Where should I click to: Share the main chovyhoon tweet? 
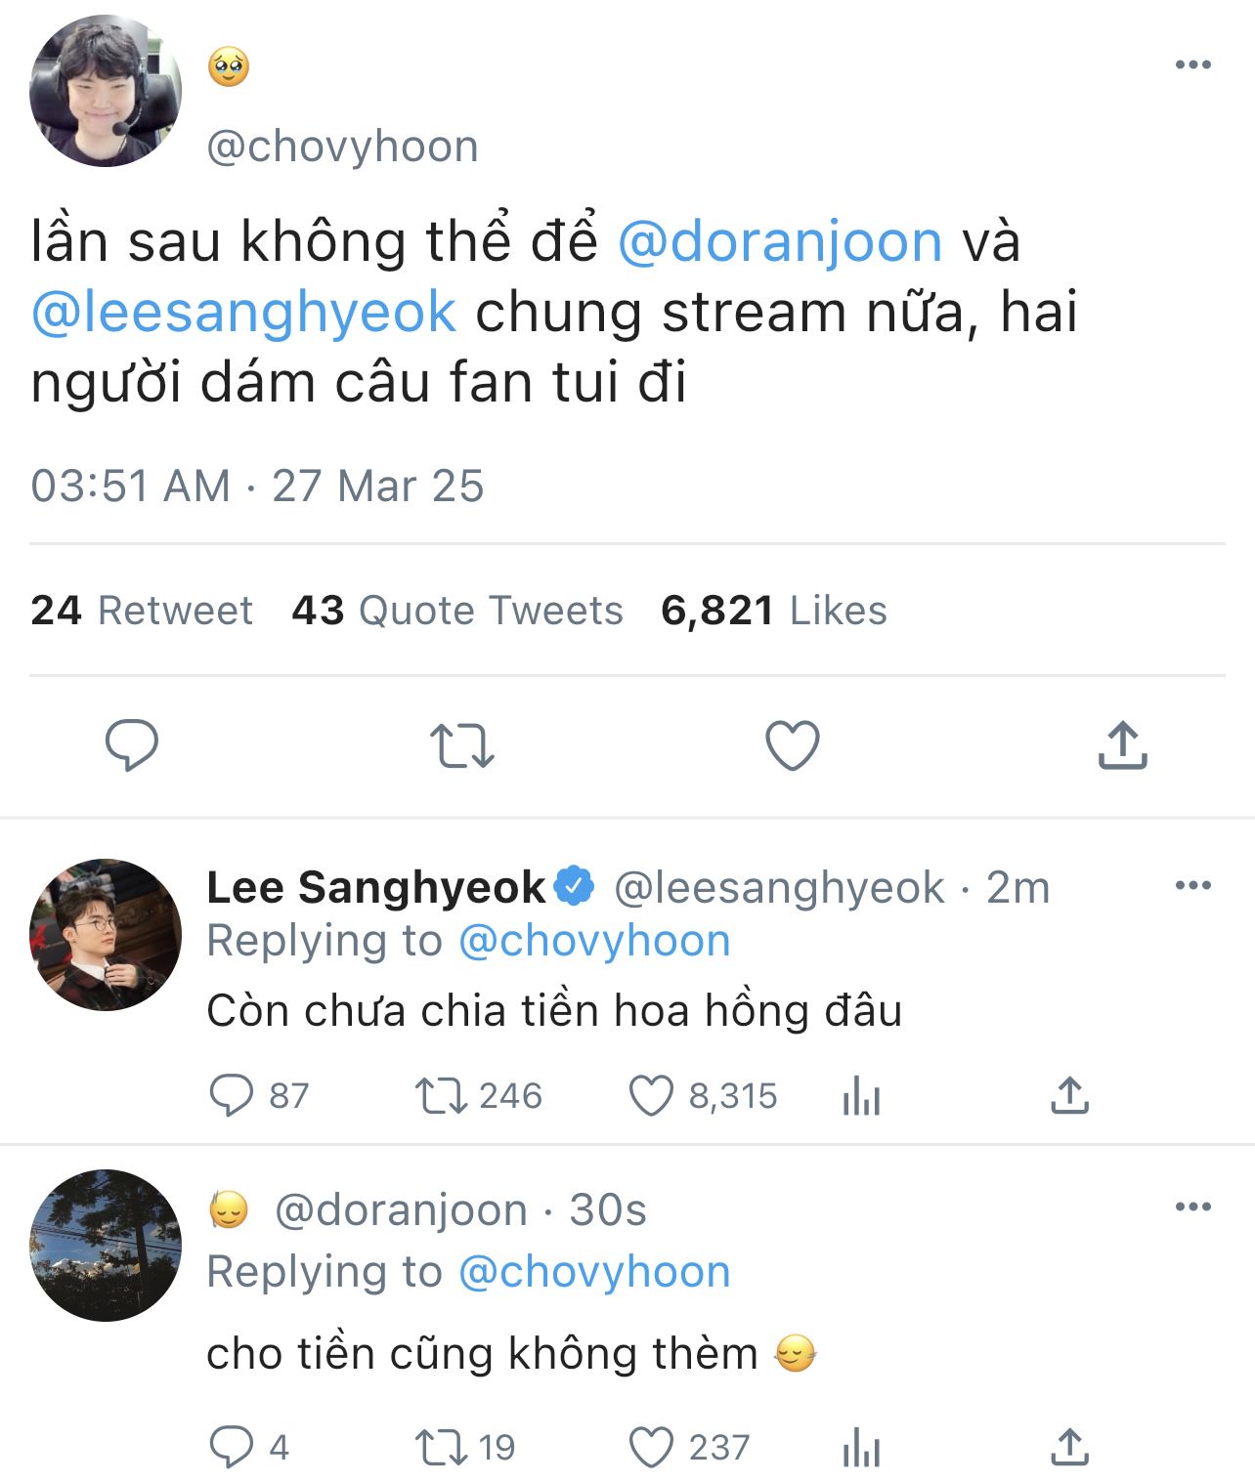[1122, 745]
